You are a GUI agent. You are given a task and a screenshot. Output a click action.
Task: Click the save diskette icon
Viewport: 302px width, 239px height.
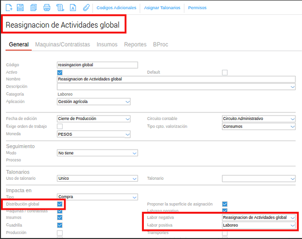pyautogui.click(x=21, y=8)
